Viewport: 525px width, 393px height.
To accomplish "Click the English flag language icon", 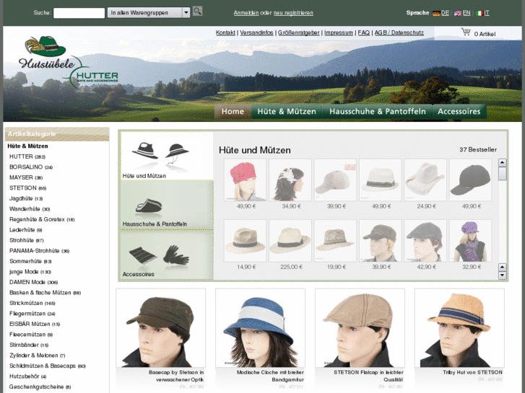I will [x=458, y=14].
